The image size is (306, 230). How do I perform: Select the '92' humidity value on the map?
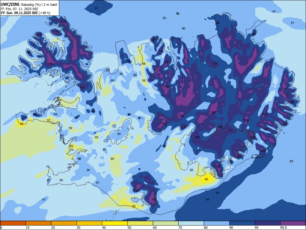79,159
